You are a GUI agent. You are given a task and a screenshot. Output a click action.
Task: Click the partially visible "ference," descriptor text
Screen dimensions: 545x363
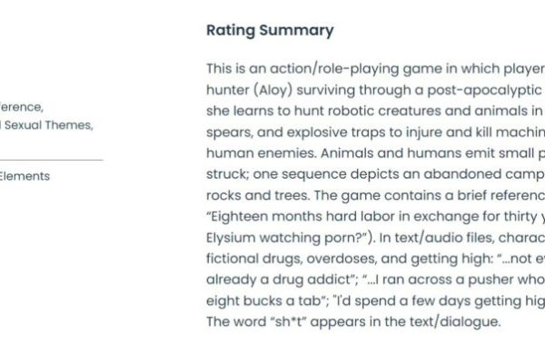pyautogui.click(x=22, y=107)
